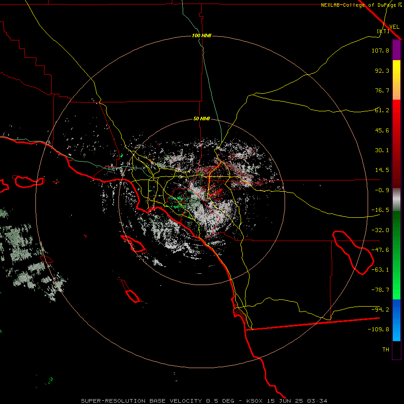
Task: Click the blue segment of the color bar
Action: pyautogui.click(x=396, y=320)
